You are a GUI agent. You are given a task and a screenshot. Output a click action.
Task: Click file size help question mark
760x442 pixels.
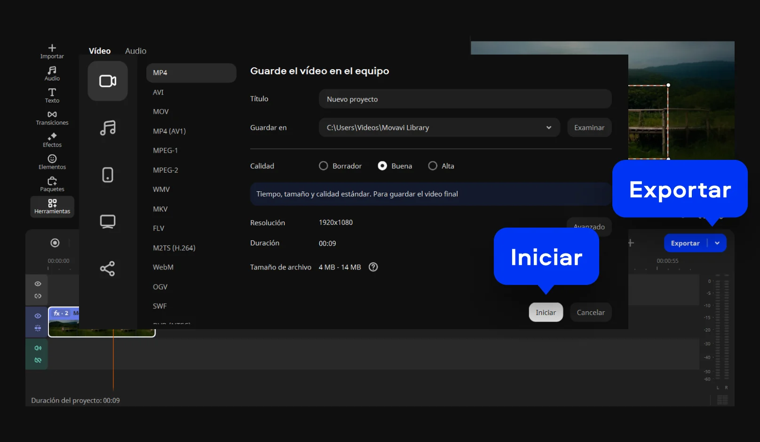pos(373,267)
